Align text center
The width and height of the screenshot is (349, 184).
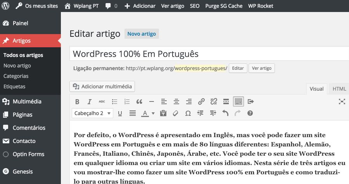click(x=176, y=101)
